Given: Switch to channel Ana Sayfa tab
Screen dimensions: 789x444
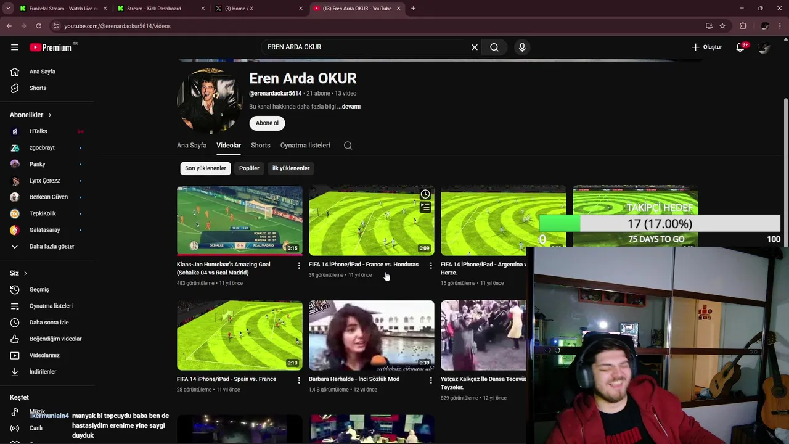Looking at the screenshot, I should (192, 146).
